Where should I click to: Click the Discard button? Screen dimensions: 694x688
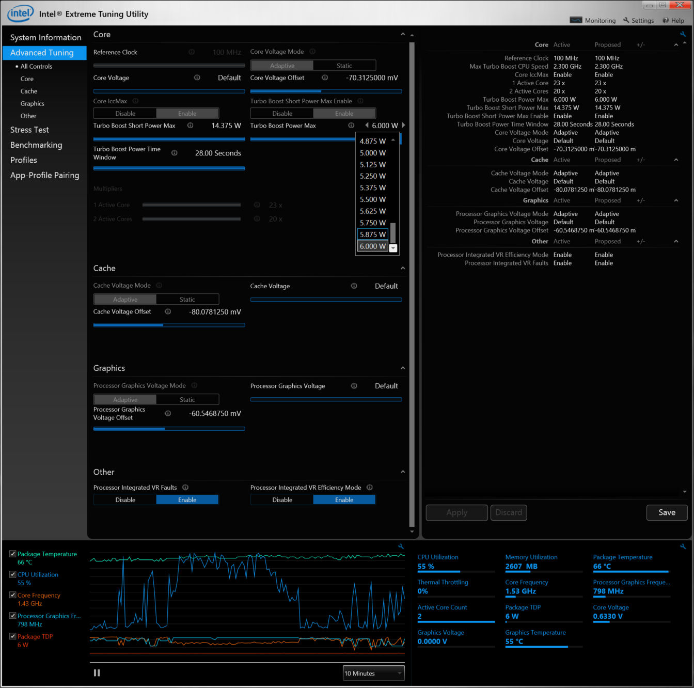point(509,512)
